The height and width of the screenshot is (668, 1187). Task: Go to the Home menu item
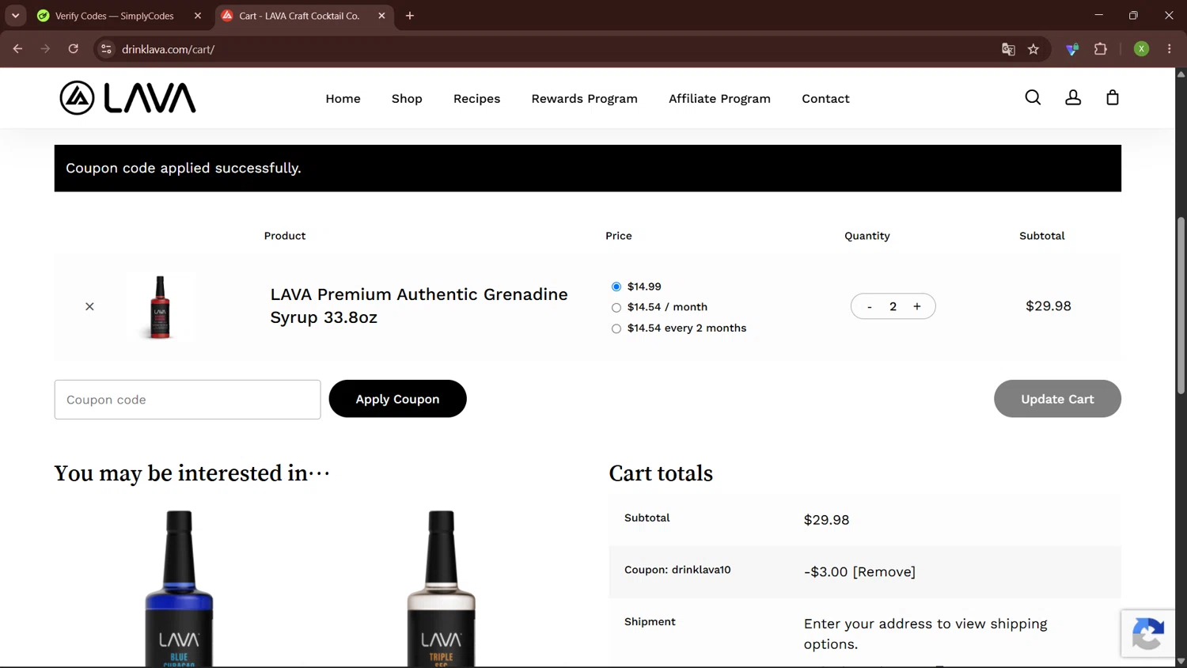(x=343, y=99)
